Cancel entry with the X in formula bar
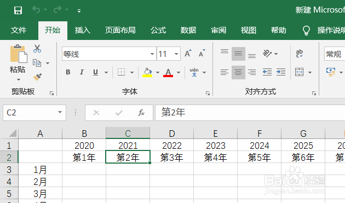 pyautogui.click(x=96, y=113)
